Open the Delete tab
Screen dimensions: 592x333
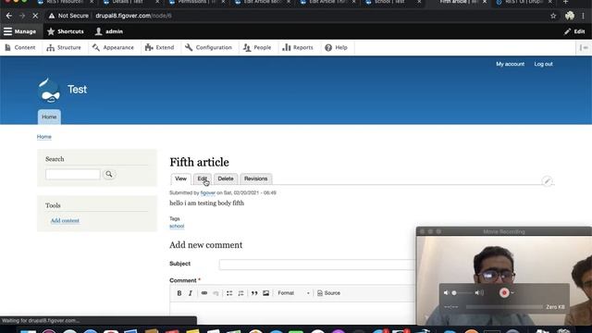click(226, 179)
